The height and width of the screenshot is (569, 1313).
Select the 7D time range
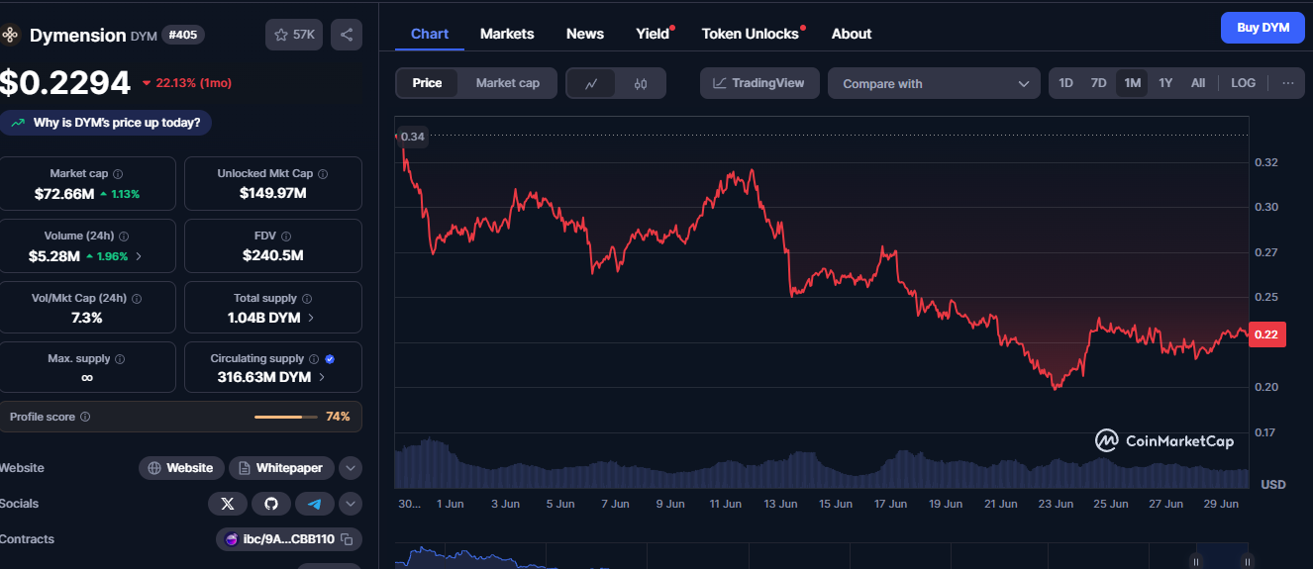coord(1098,83)
